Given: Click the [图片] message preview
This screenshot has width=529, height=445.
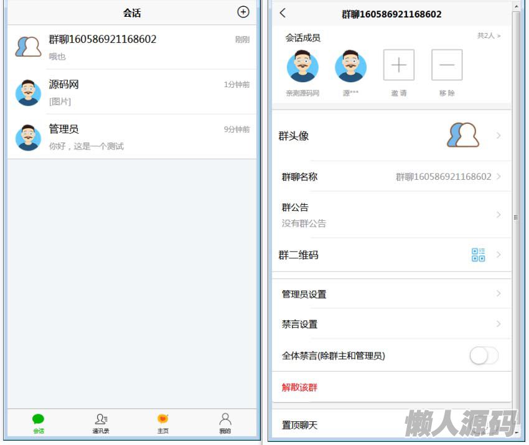Looking at the screenshot, I should (x=60, y=101).
